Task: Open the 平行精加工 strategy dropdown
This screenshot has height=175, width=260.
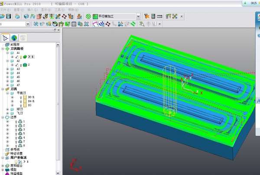Action: tap(138, 16)
